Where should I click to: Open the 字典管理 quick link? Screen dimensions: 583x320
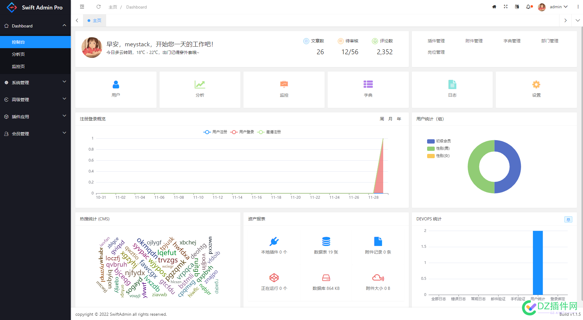pyautogui.click(x=512, y=41)
